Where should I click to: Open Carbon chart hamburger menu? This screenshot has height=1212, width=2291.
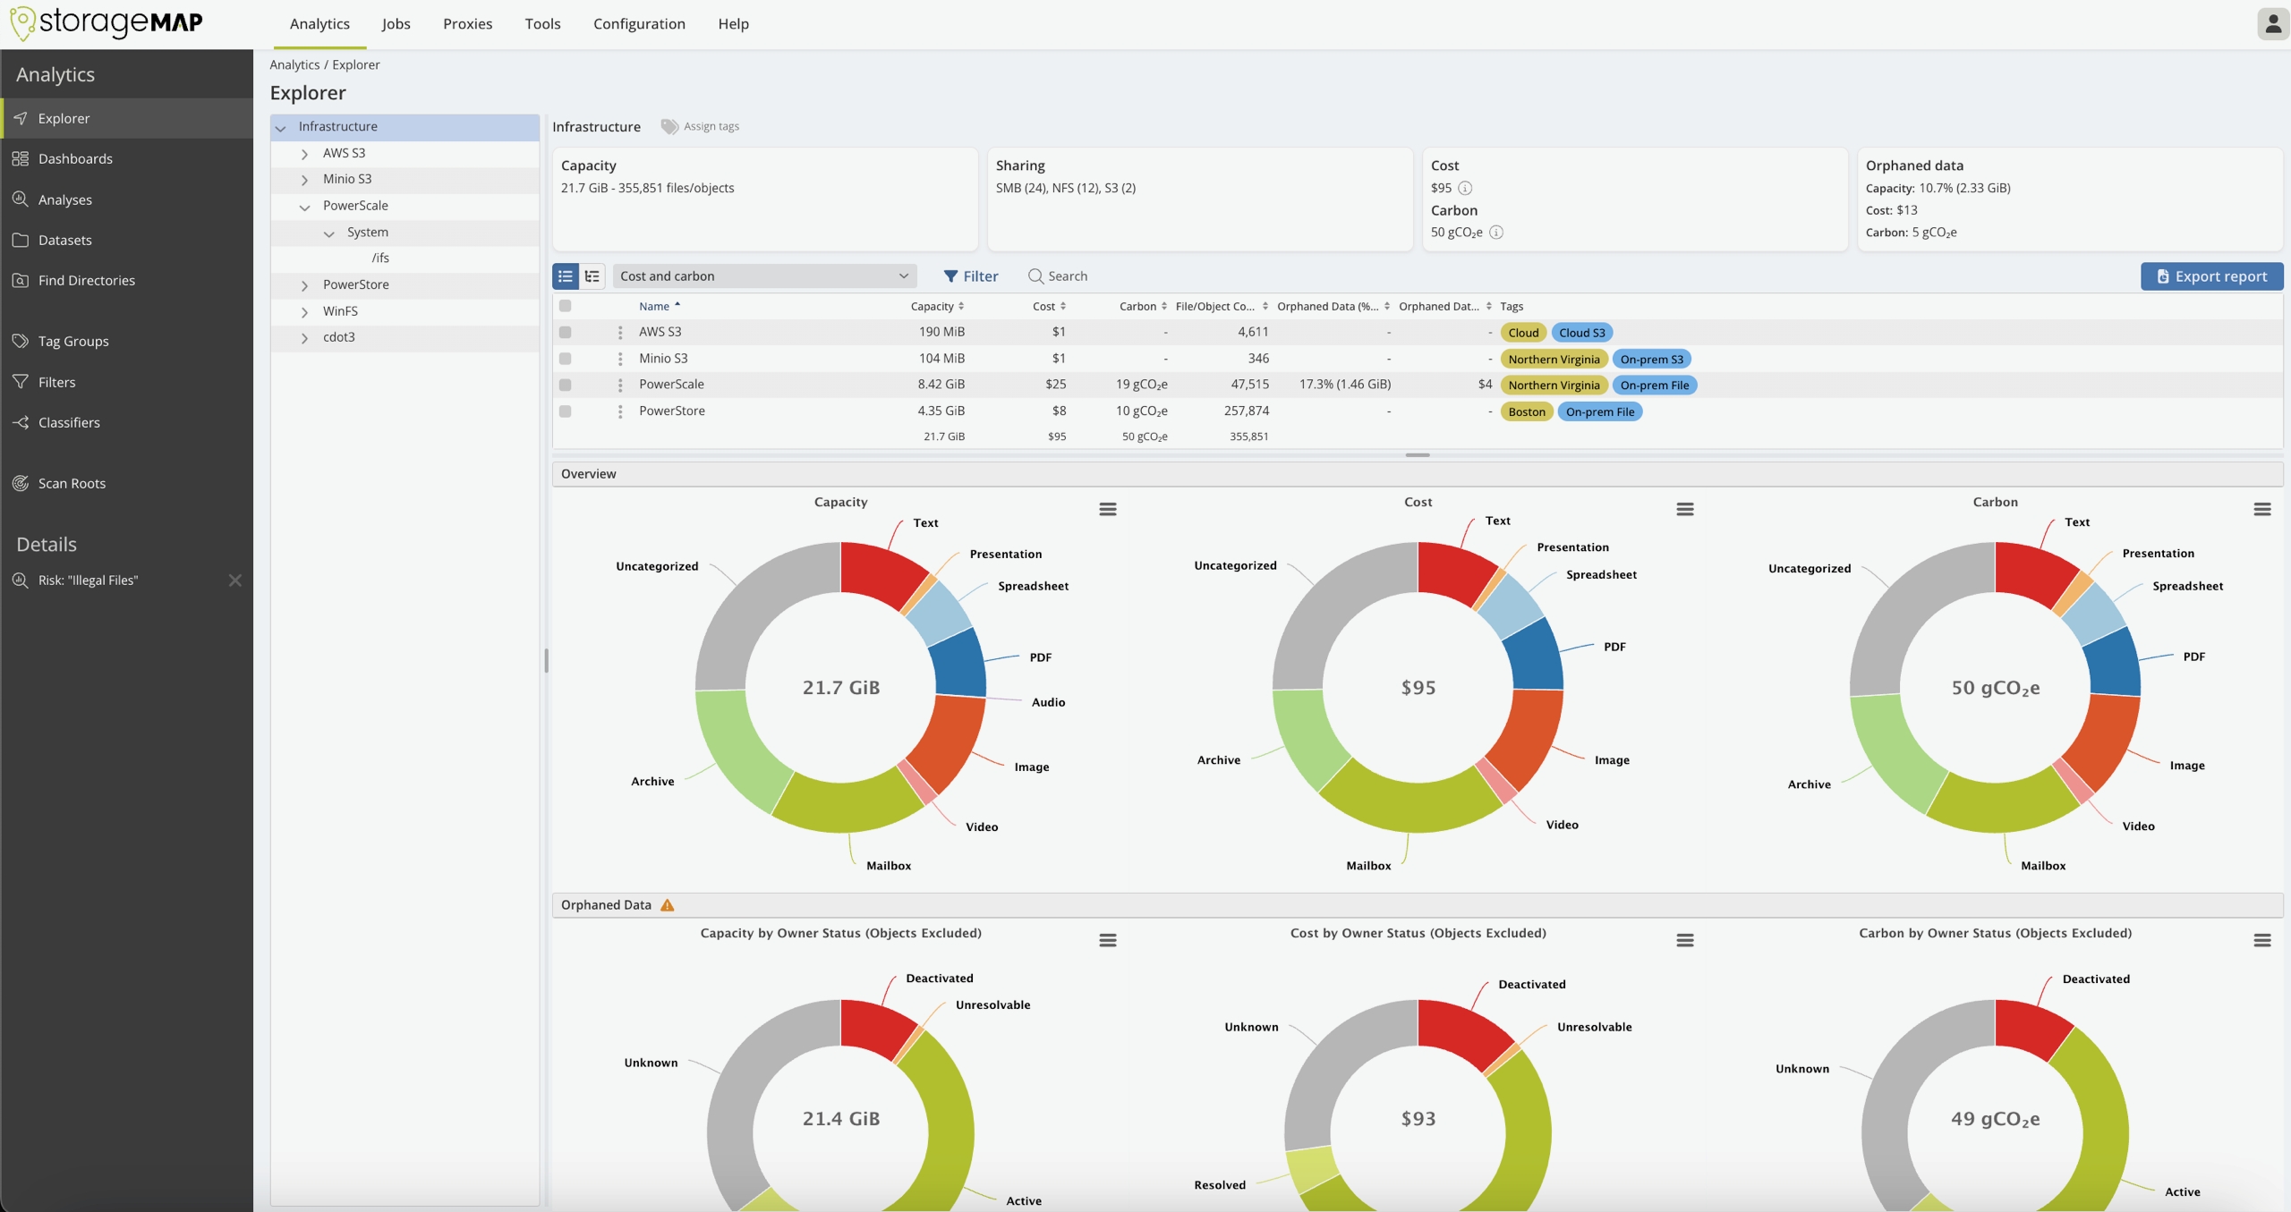pyautogui.click(x=2261, y=509)
